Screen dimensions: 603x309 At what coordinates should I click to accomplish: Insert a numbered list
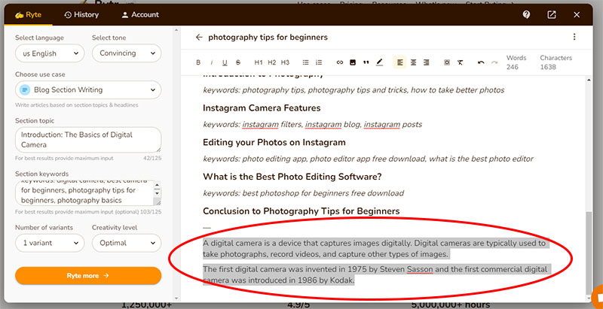pos(319,62)
